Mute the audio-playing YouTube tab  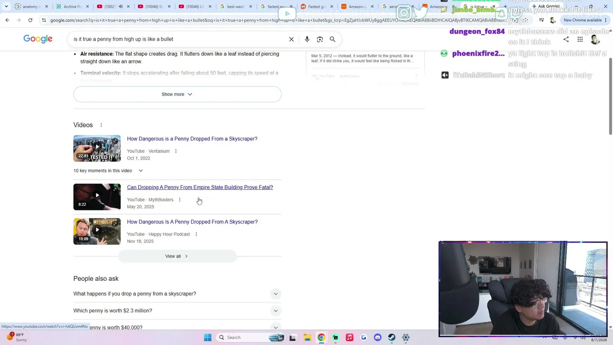pyautogui.click(x=121, y=7)
